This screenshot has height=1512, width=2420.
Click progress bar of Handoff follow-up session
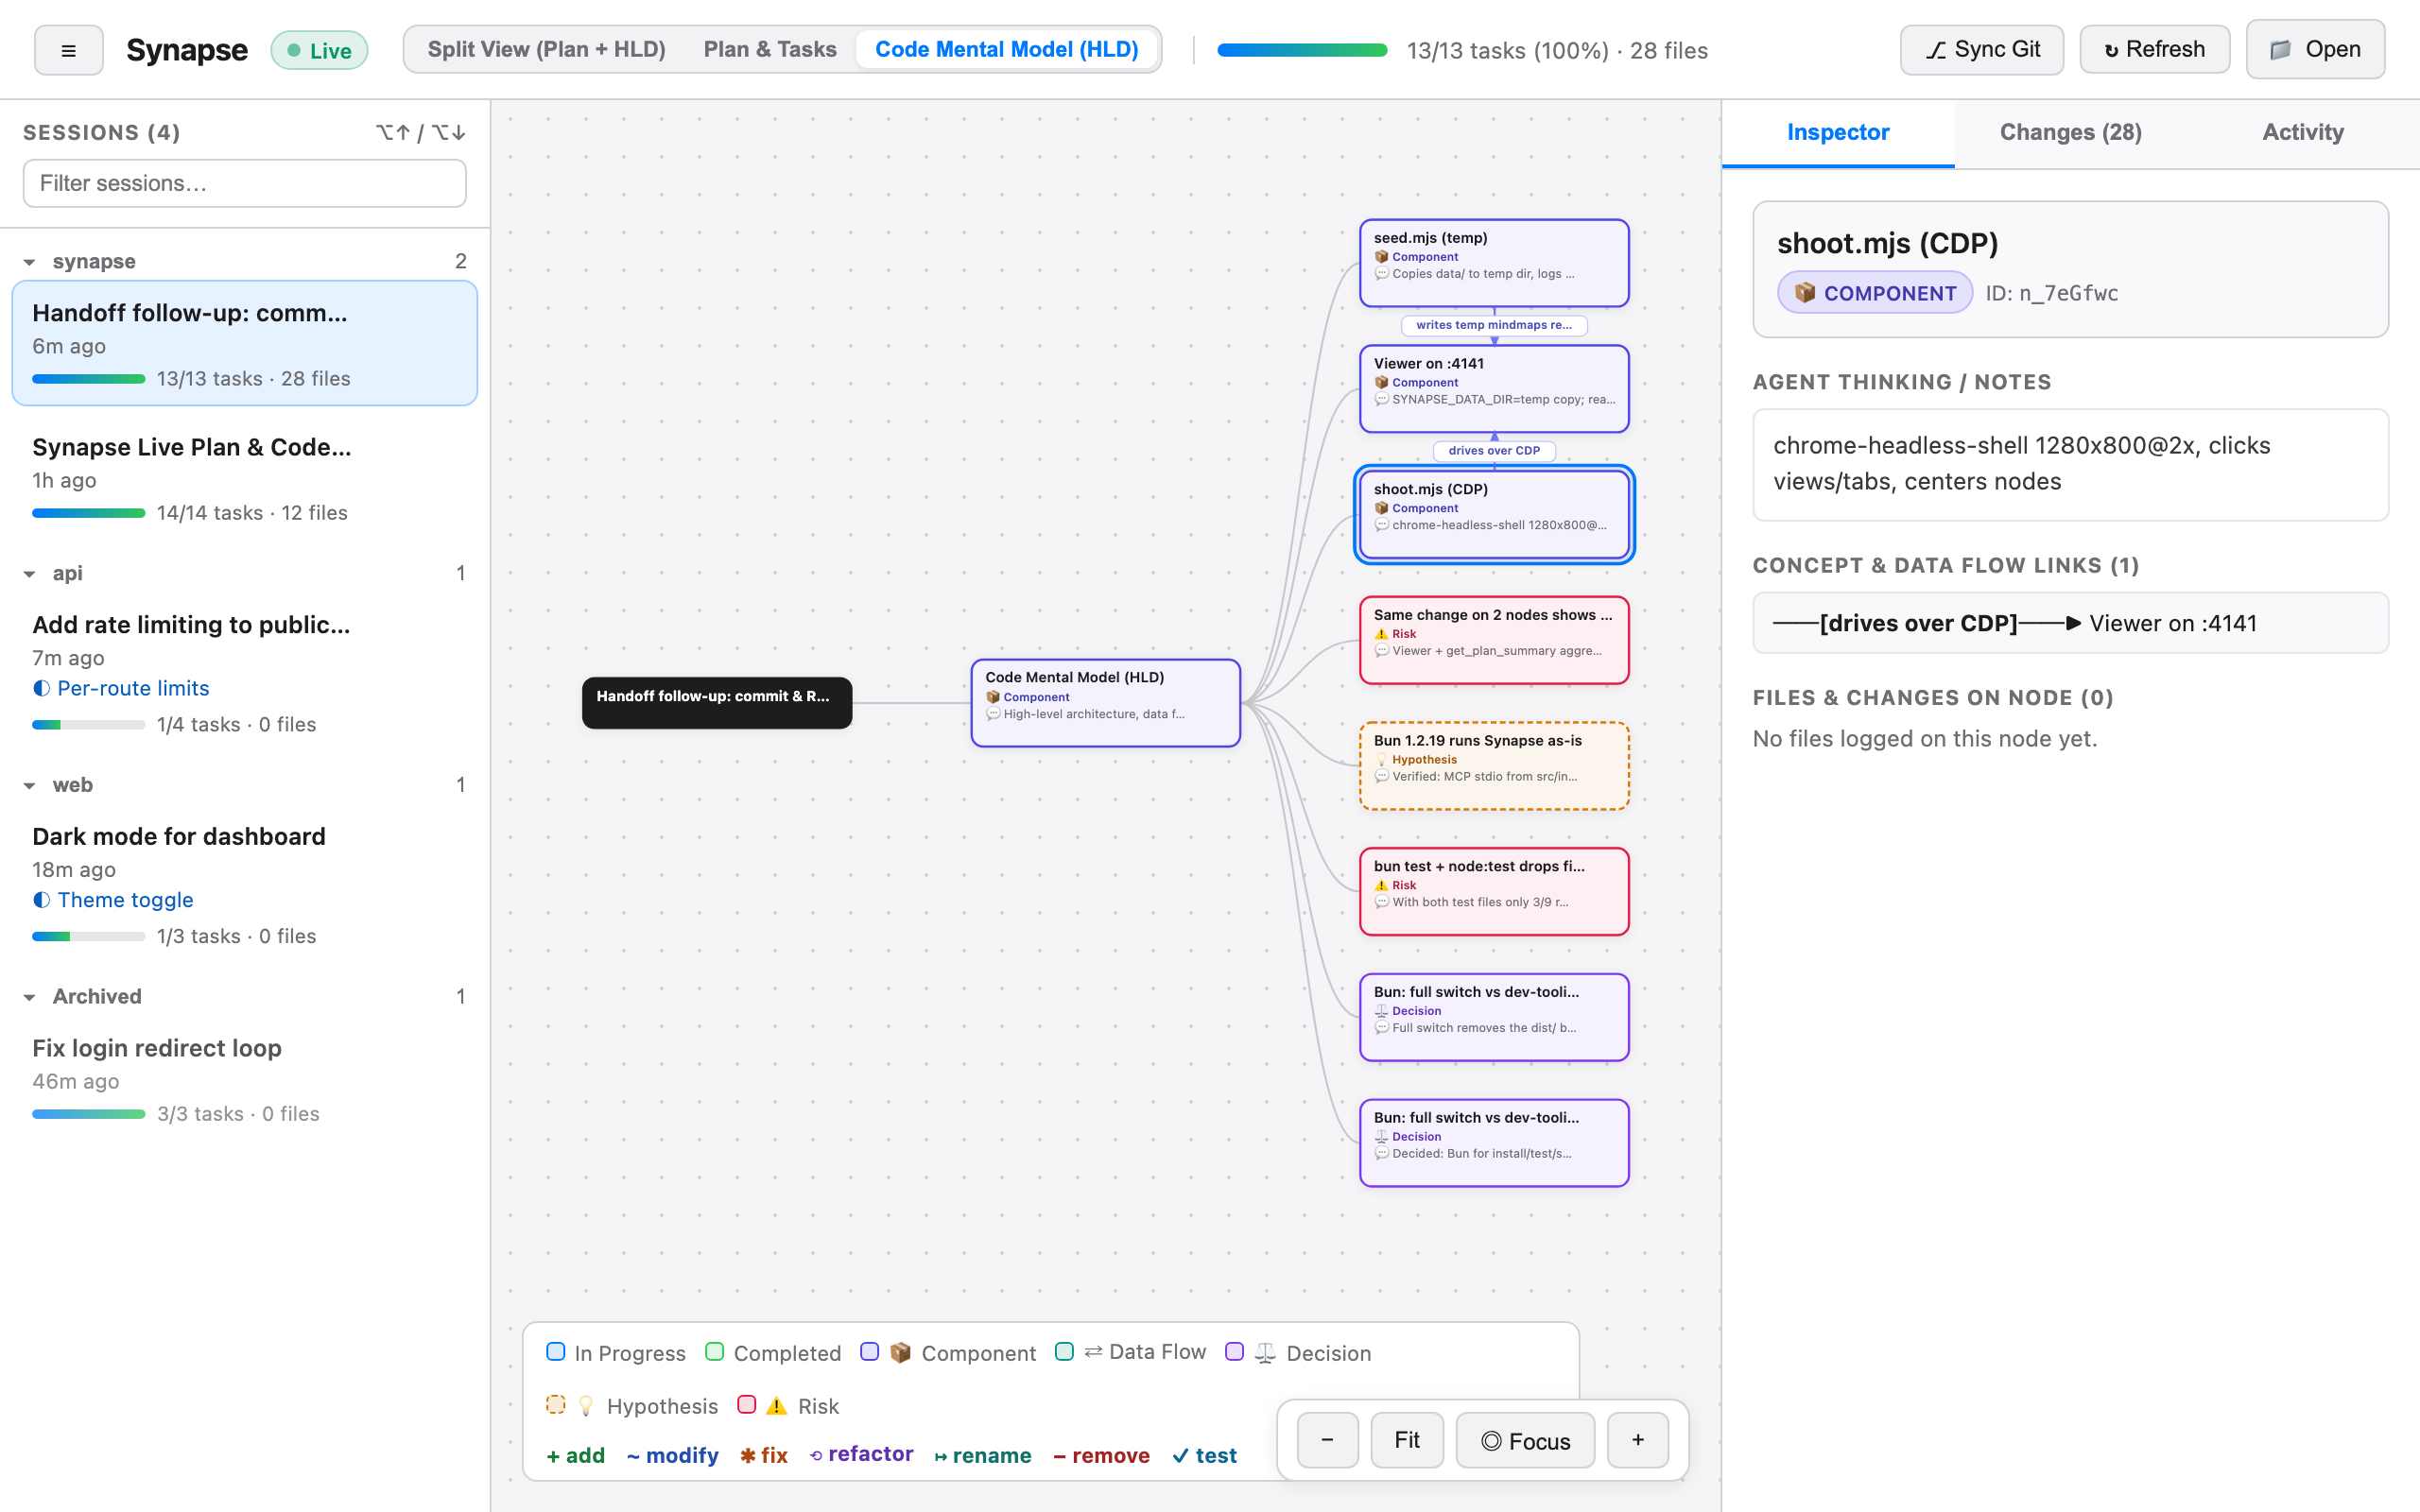[89, 379]
